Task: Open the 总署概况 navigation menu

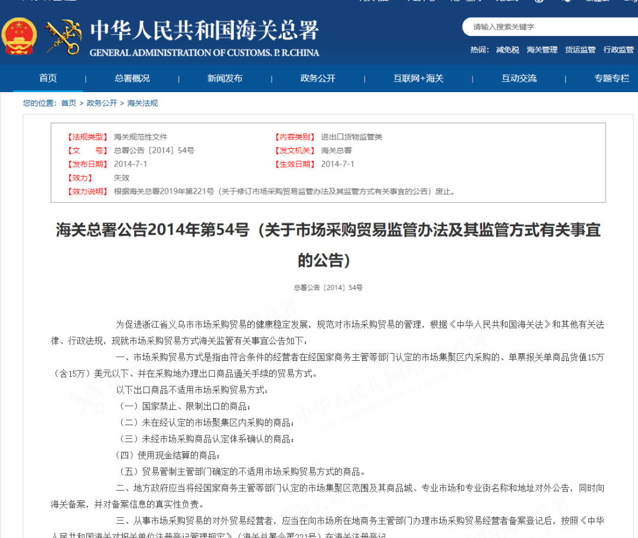Action: (132, 78)
